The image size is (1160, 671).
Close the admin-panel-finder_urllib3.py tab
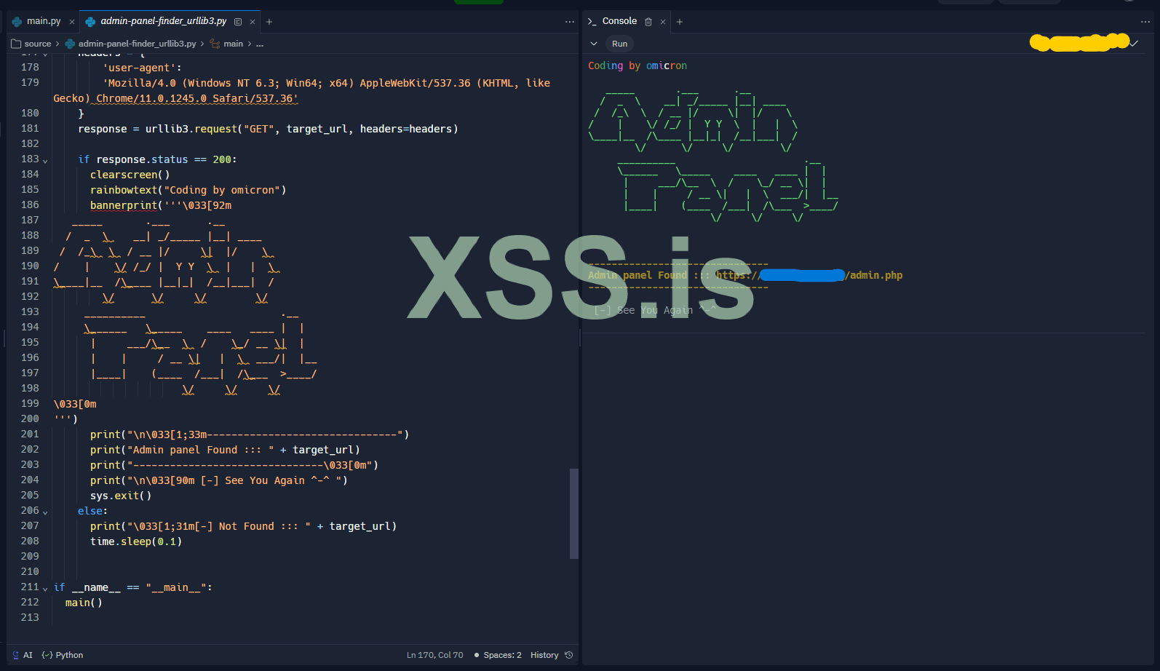253,22
